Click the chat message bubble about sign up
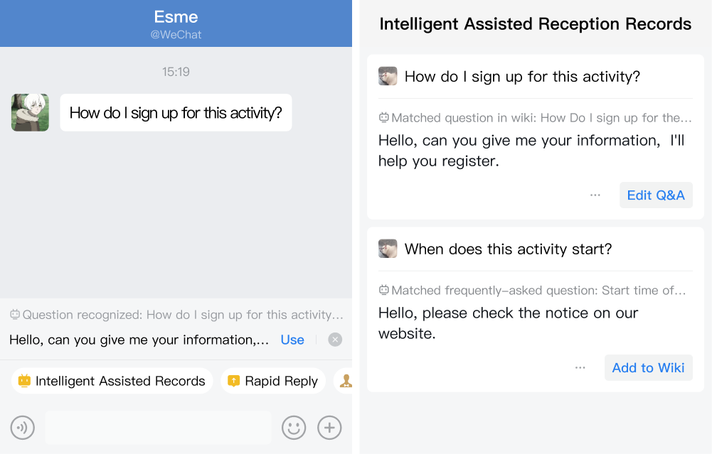 (x=176, y=112)
